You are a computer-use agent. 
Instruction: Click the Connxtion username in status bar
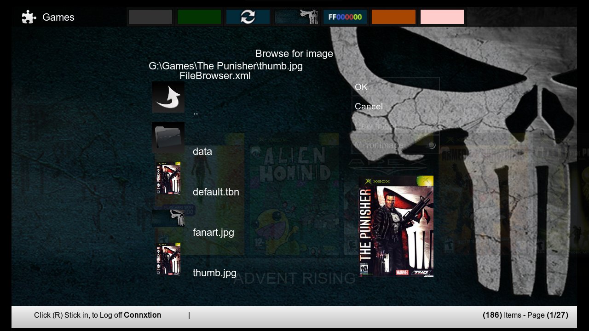point(143,315)
